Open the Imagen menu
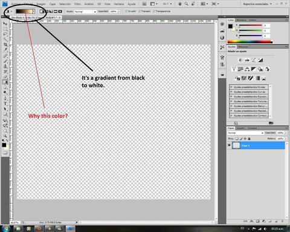The height and width of the screenshot is (232, 290). [x=41, y=4]
